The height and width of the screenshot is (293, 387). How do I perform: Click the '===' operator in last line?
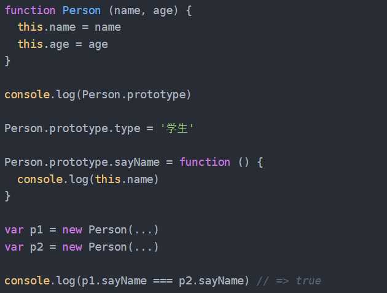click(163, 281)
